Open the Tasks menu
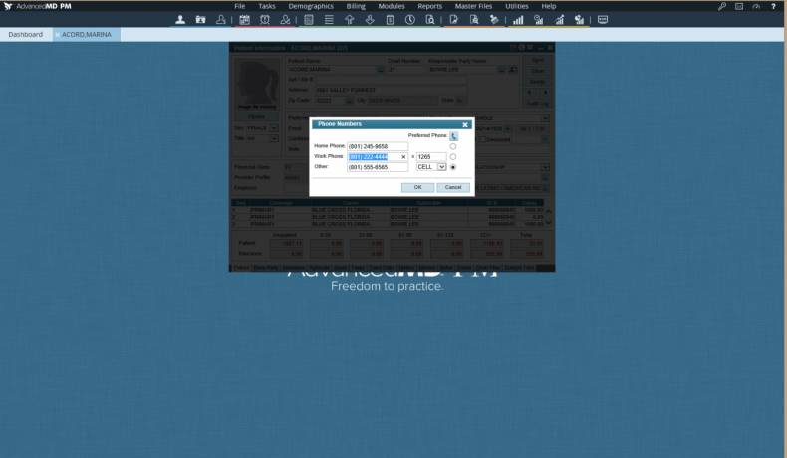 point(267,6)
